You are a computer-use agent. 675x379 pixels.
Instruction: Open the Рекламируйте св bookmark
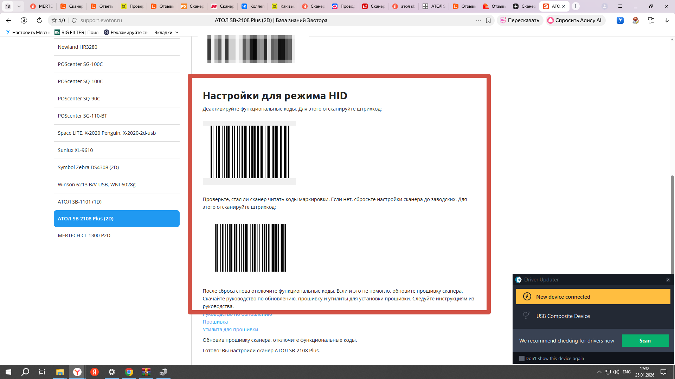coord(126,32)
